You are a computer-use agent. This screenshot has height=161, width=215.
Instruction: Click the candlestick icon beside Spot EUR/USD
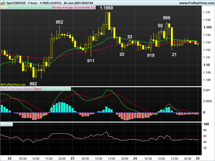point(3,3)
